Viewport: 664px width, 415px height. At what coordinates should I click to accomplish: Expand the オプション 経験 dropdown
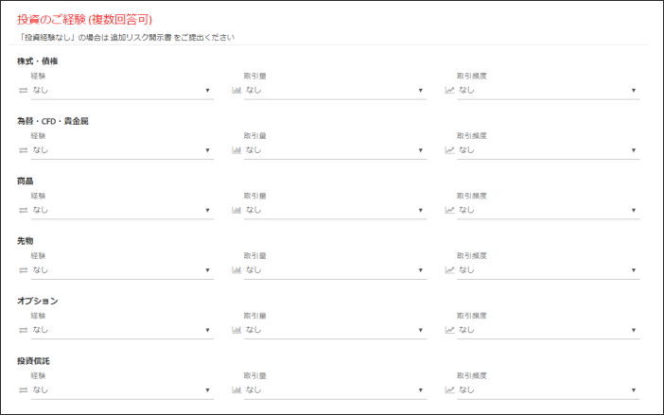[x=122, y=330]
